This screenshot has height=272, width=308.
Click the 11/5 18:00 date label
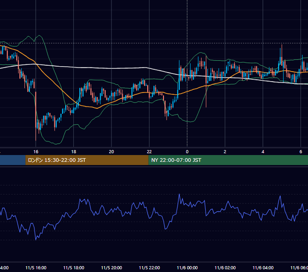tap(74, 268)
